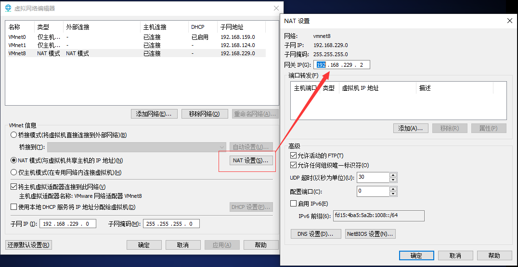Click 帮助 in NAT 设置 dialog
The width and height of the screenshot is (518, 267).
[x=494, y=255]
